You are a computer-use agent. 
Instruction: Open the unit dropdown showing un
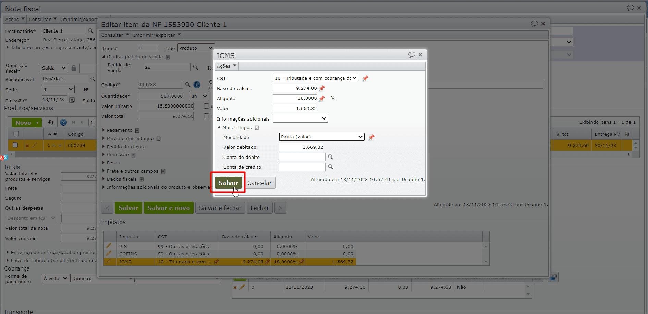(x=199, y=96)
